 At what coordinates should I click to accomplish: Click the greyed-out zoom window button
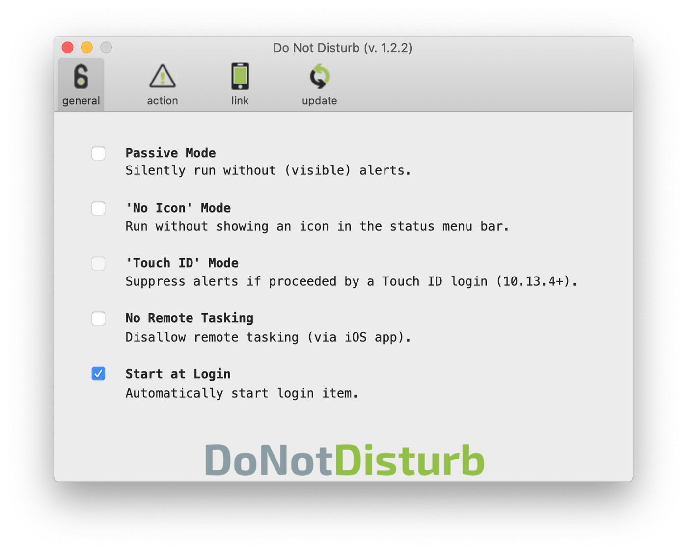(106, 47)
